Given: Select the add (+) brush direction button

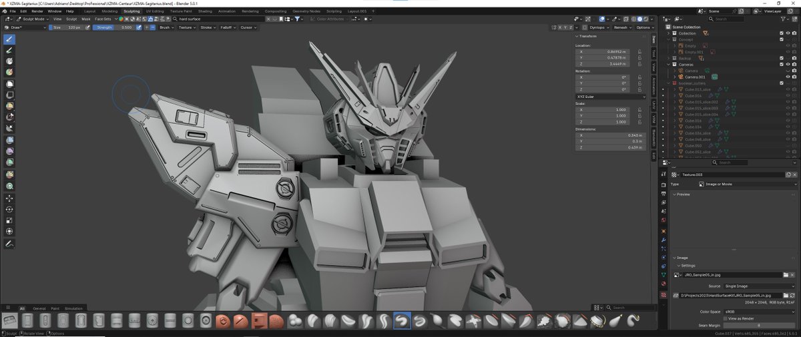Looking at the screenshot, I should coord(146,27).
